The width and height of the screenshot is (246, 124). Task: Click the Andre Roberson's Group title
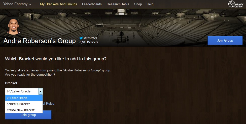[x=40, y=41]
